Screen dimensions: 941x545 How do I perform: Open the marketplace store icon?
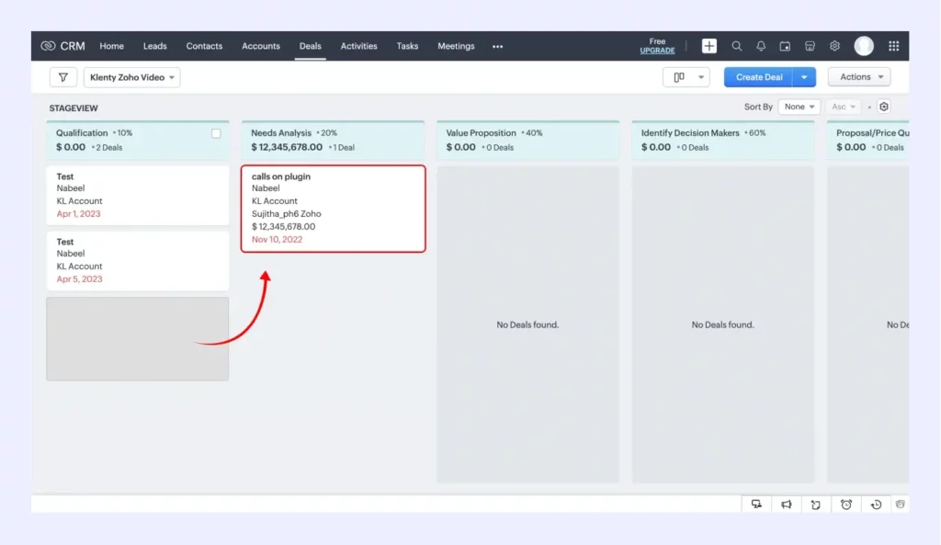pyautogui.click(x=810, y=46)
